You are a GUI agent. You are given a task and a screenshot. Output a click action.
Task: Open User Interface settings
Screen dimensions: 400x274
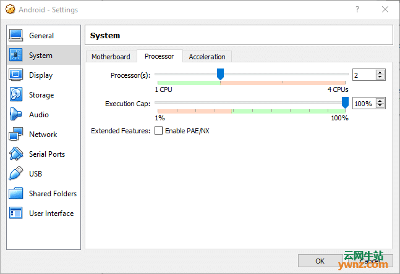44,213
